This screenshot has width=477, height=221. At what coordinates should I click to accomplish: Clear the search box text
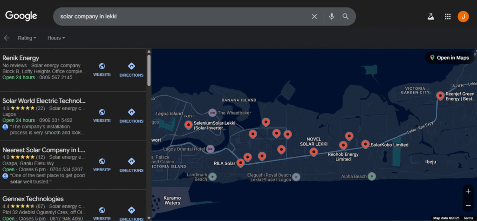[314, 16]
